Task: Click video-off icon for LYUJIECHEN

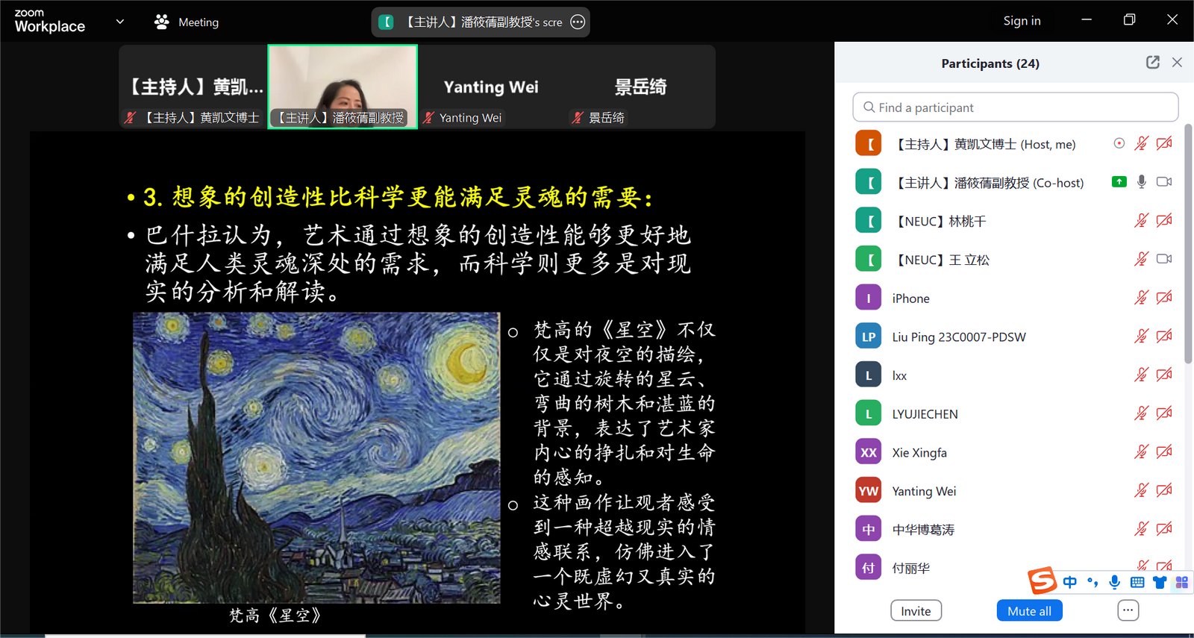Action: click(1164, 413)
